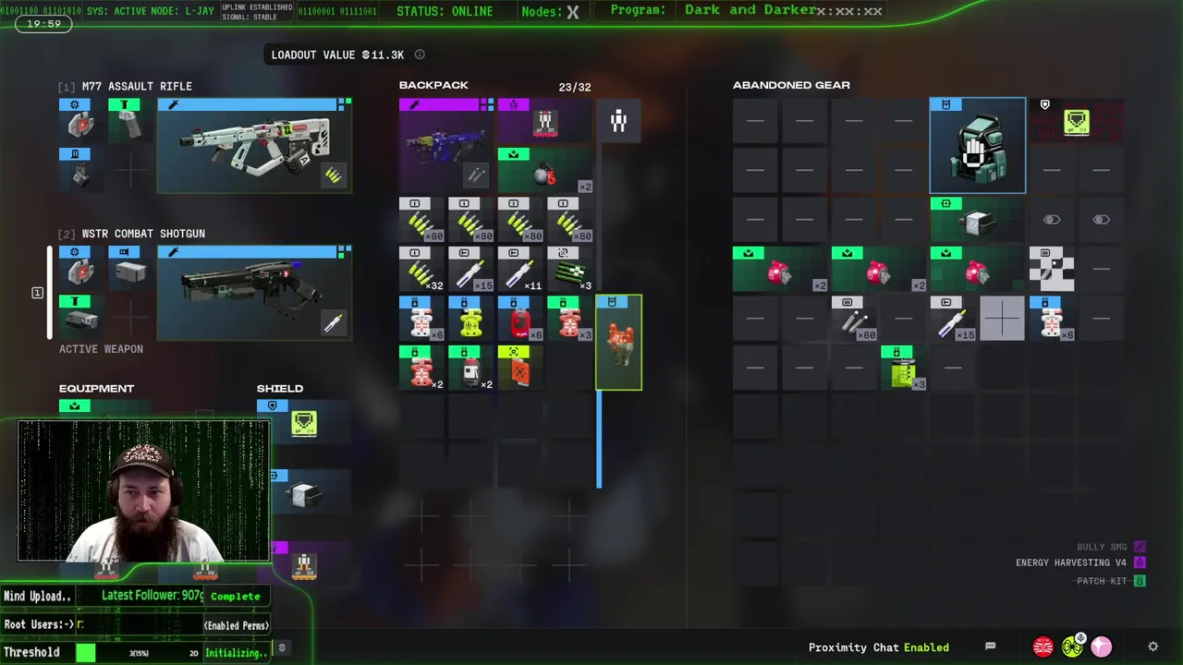Select the green-tagged x2 patch kit in backpack
The image size is (1183, 665).
(421, 368)
